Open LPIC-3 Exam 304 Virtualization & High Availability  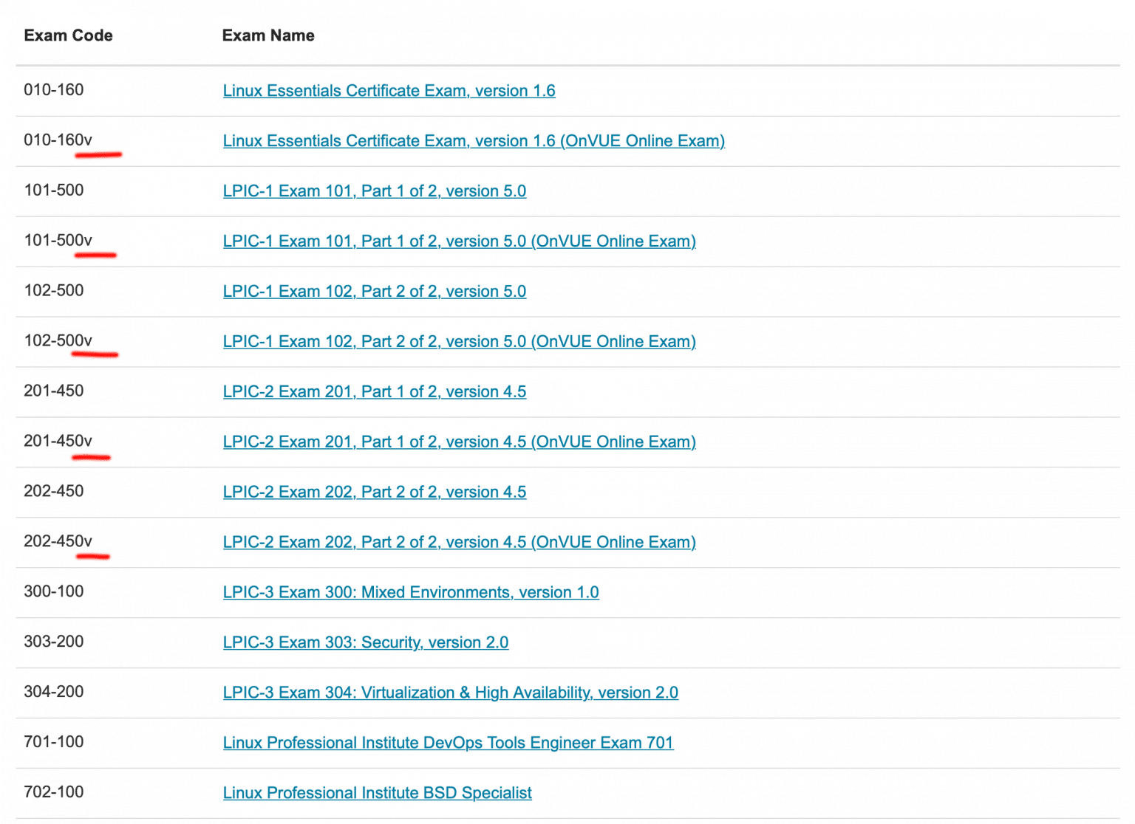click(450, 693)
